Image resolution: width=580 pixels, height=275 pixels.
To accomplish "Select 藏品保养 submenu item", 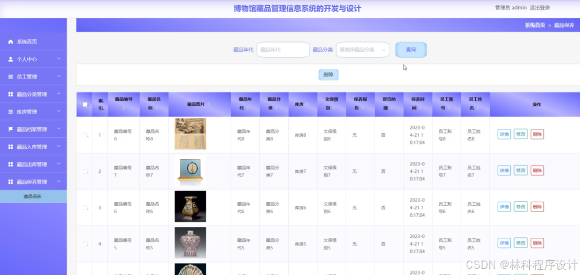I will [x=34, y=196].
